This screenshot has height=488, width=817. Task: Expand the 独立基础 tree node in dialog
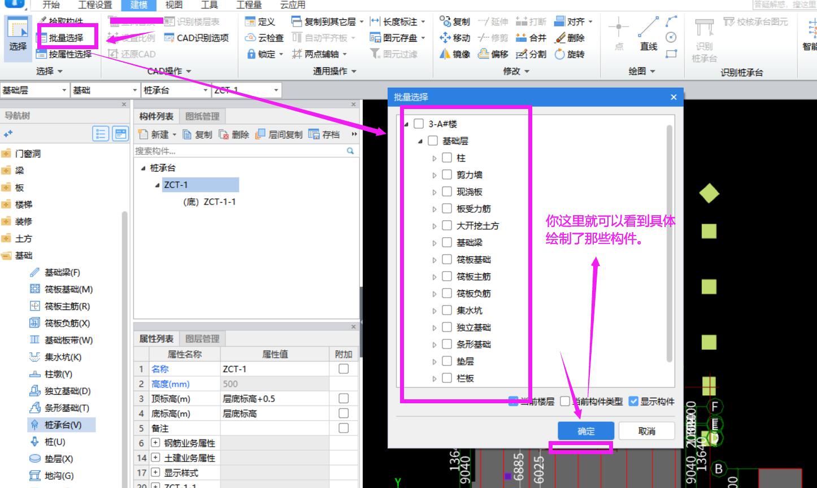coord(434,328)
